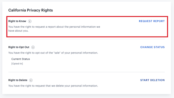The height and width of the screenshot is (98, 174).
Task: Select CHANGE STATUS for opt-out
Action: click(153, 47)
